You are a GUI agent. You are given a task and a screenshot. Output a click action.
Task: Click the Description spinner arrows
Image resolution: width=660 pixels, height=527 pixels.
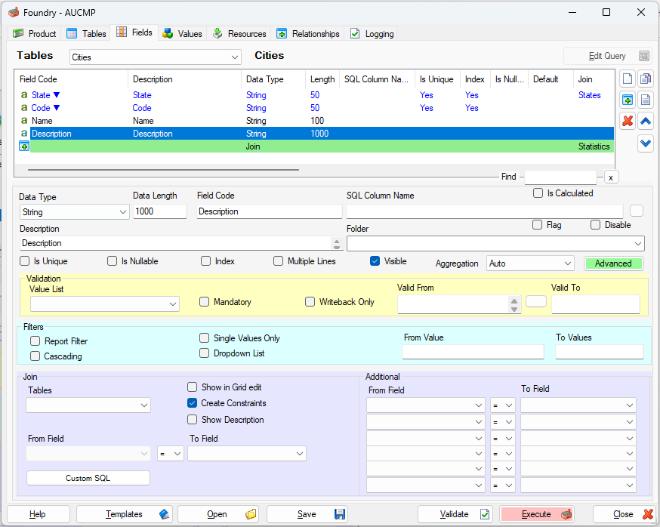point(336,244)
